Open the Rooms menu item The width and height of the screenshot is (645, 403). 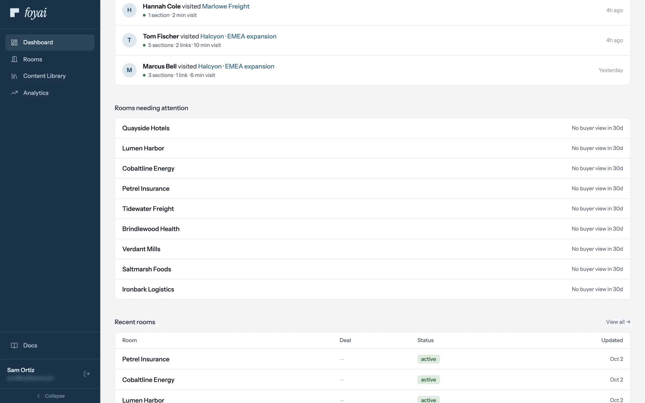tap(50, 59)
